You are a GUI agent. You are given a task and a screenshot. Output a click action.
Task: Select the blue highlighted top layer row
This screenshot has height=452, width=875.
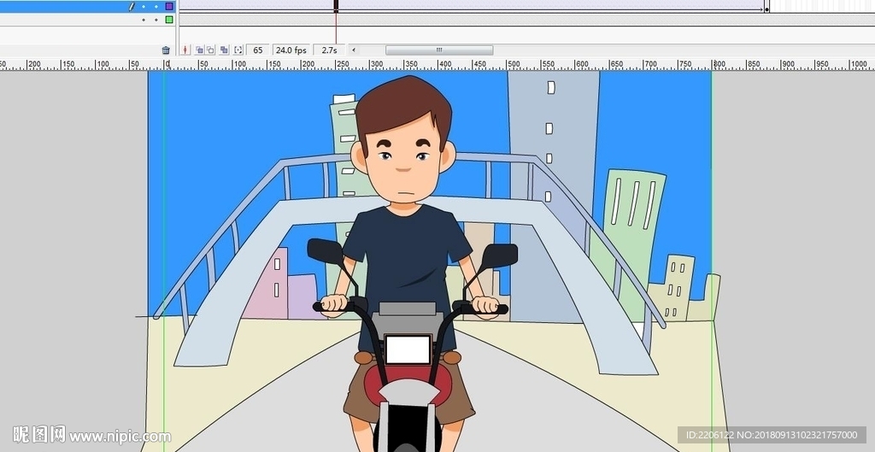[x=88, y=7]
